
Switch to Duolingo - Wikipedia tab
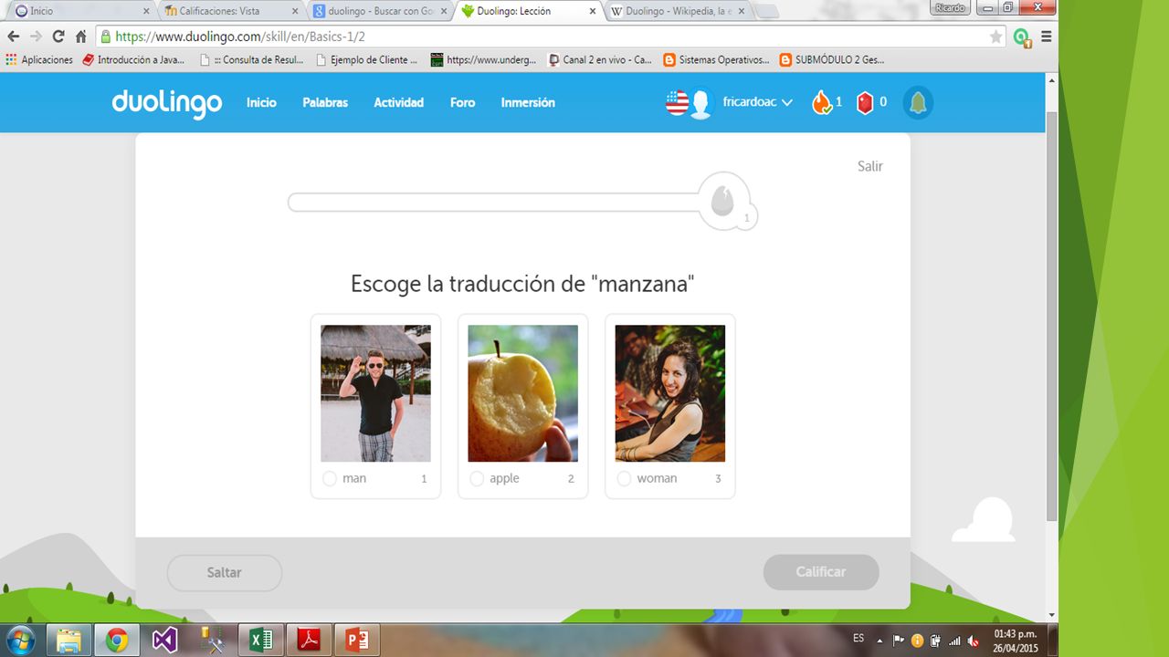coord(677,11)
